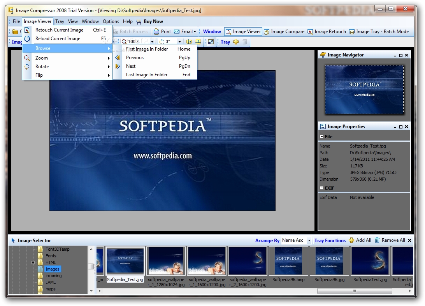425x306 pixels.
Task: Open the File menu
Action: tap(16, 21)
